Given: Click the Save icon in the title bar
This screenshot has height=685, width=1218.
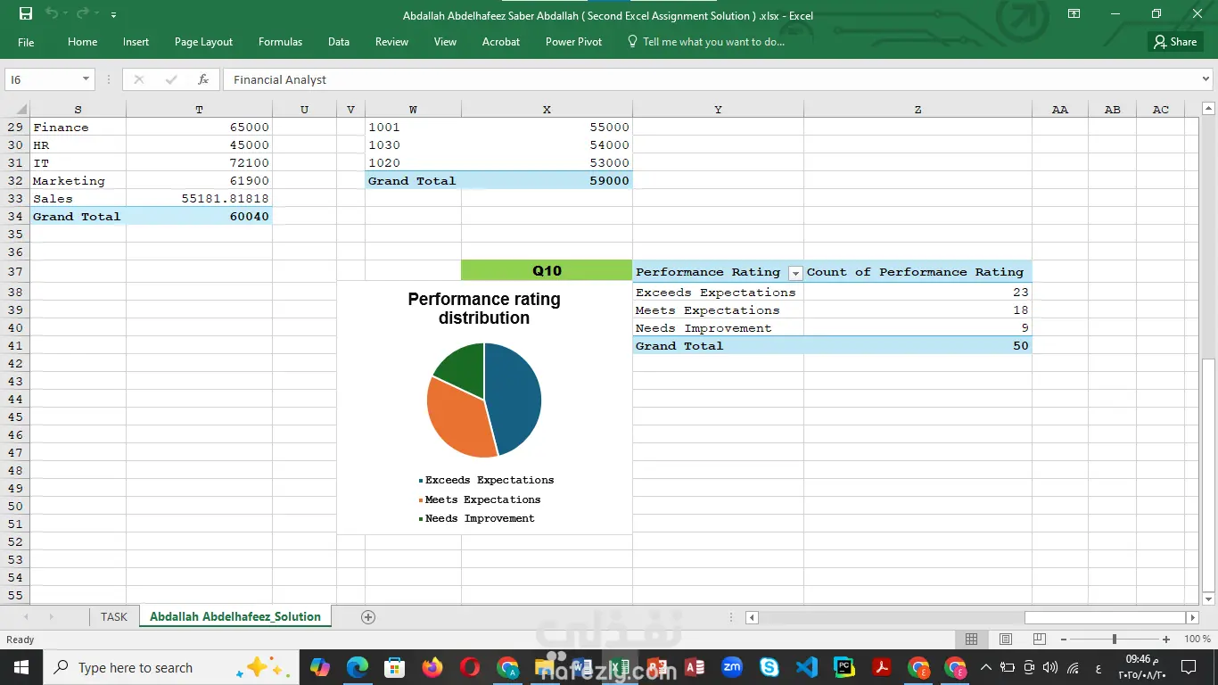Looking at the screenshot, I should click(x=26, y=14).
